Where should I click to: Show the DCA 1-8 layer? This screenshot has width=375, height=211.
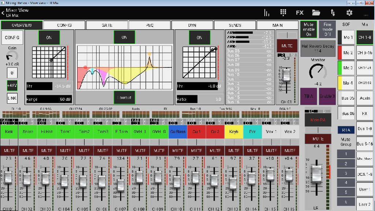click(365, 174)
